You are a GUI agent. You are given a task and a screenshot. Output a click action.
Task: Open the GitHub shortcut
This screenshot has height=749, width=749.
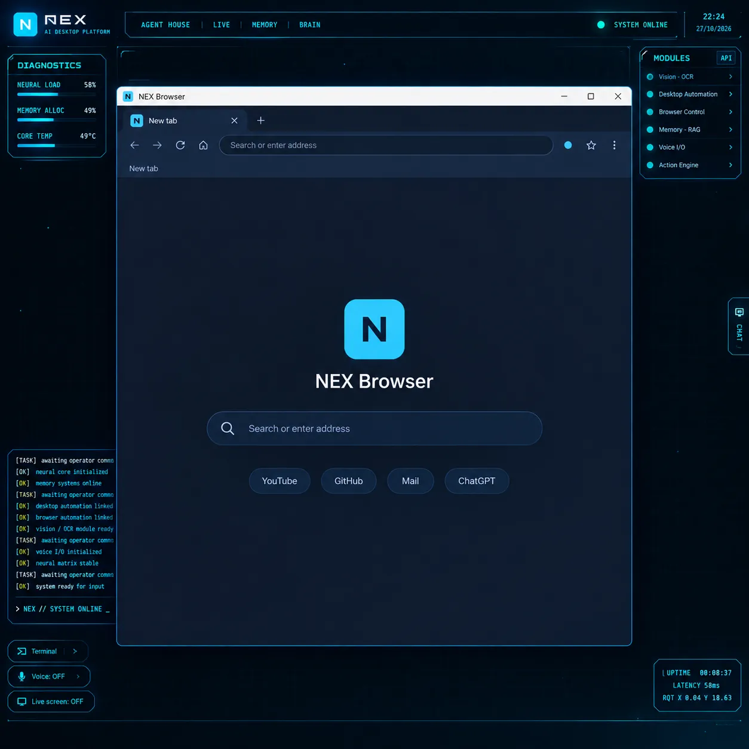click(x=349, y=481)
